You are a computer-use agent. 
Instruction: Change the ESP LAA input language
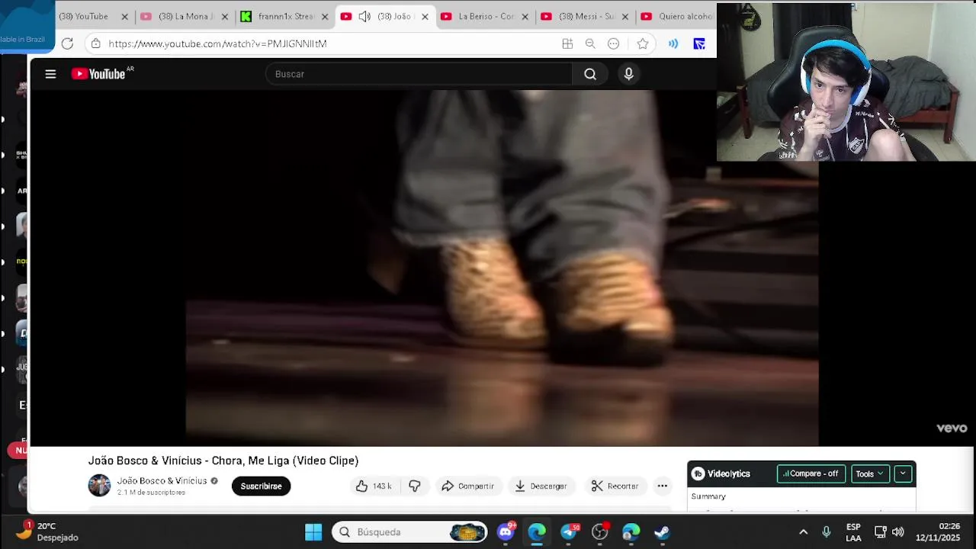(853, 532)
